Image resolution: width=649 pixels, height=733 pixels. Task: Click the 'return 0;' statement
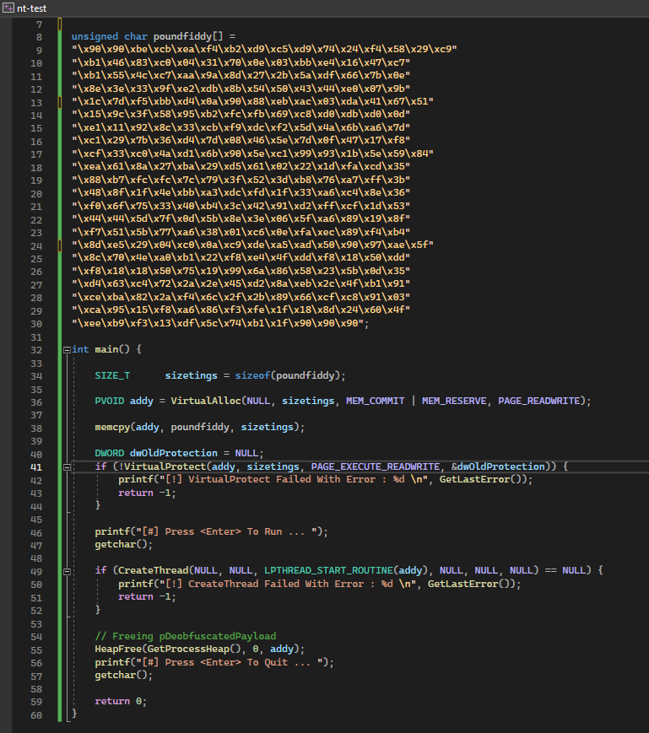(x=121, y=701)
